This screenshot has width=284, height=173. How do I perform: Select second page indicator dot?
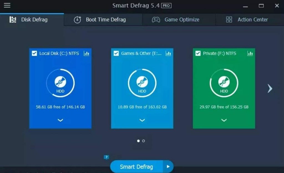point(143,141)
